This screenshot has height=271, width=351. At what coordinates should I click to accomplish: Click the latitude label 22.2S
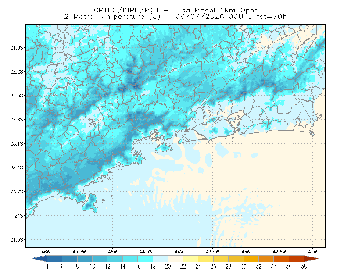pyautogui.click(x=17, y=71)
